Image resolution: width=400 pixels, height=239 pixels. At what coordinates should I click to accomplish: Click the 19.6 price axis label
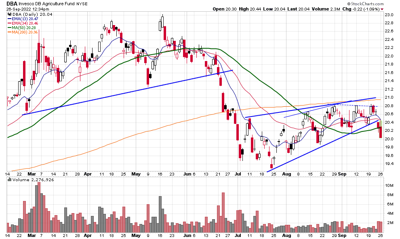click(389, 156)
